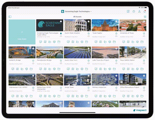Open floor plan icon for Austin State Hospital

point(78,42)
